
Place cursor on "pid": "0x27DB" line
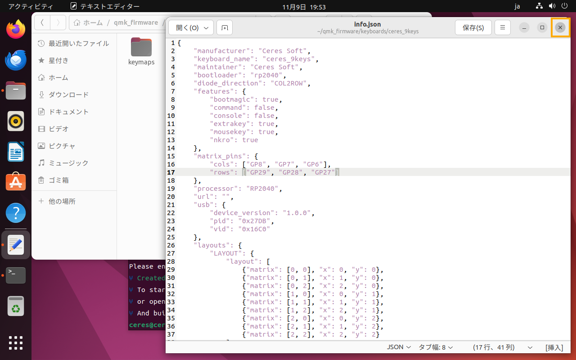[242, 221]
